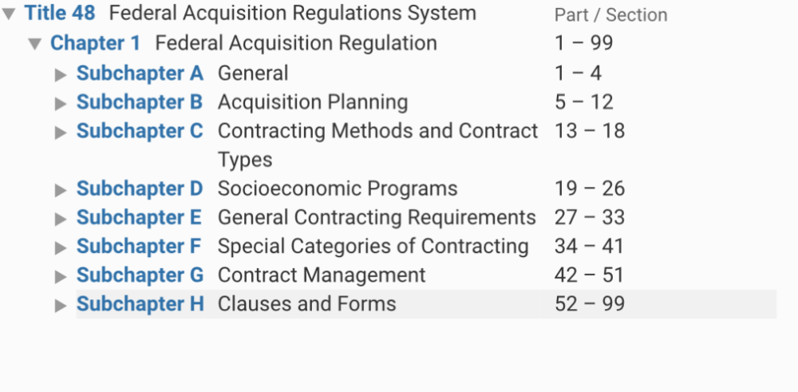Select the Subchapter D link
This screenshot has width=798, height=392.
click(140, 189)
